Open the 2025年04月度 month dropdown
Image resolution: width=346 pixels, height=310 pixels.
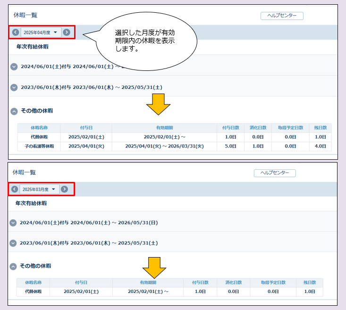(41, 32)
